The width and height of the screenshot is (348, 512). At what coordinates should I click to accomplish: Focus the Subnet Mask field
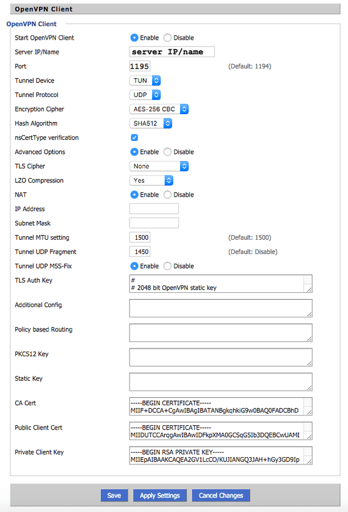[x=154, y=223]
